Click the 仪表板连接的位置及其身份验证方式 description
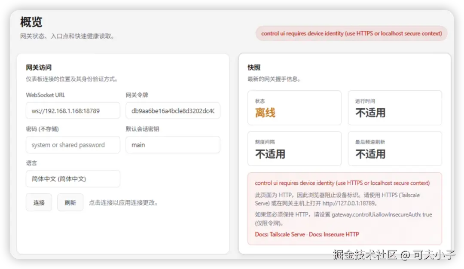Viewport: 464px width, 269px height. 72,79
